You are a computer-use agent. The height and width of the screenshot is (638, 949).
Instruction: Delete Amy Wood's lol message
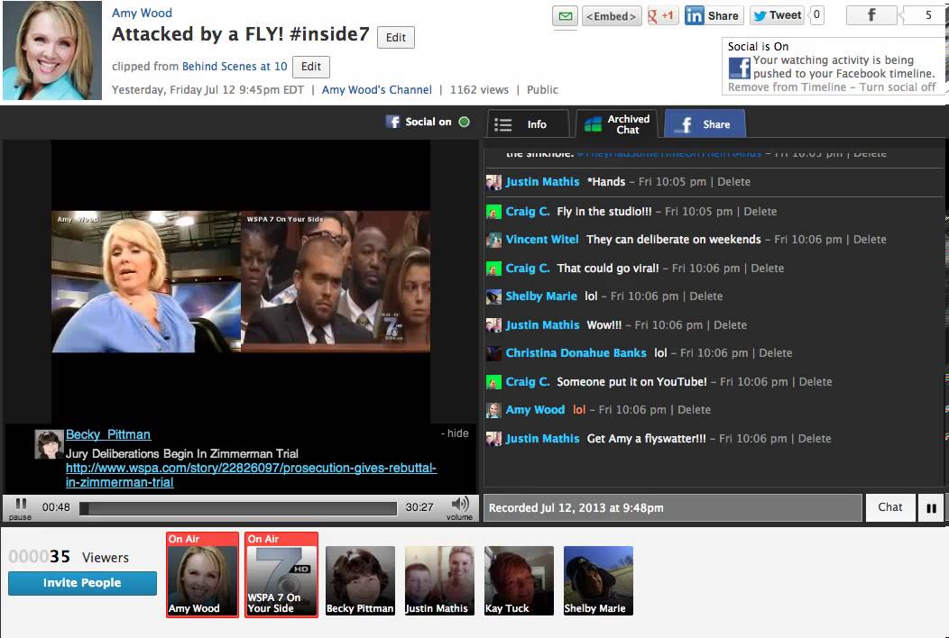[695, 410]
